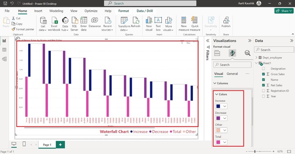Screen dimensions: 295x154
Task: Open the File menu
Action: click(x=7, y=11)
